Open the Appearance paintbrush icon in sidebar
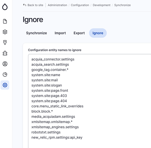 pyautogui.click(x=5, y=43)
